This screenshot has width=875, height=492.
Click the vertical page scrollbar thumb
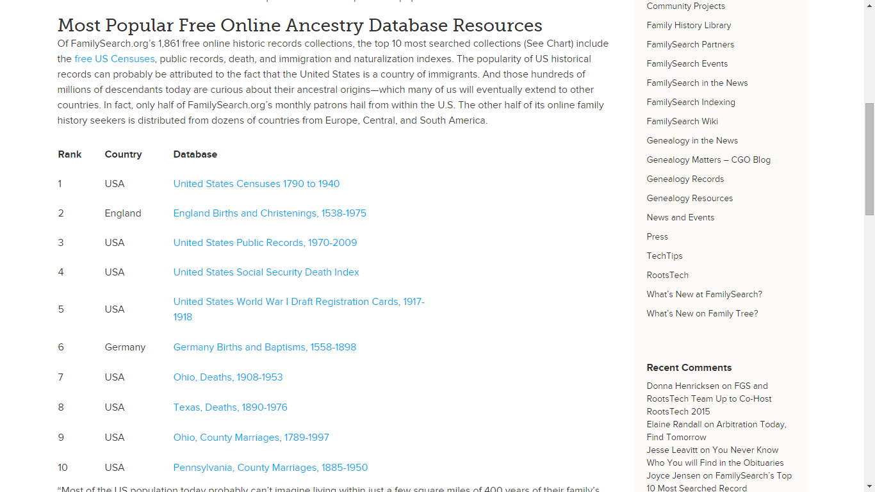869,159
